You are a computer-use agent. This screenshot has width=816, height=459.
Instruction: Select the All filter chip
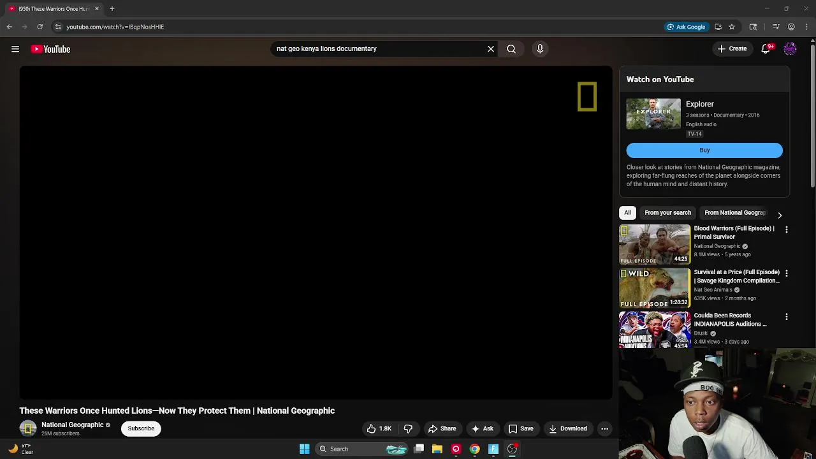point(627,212)
